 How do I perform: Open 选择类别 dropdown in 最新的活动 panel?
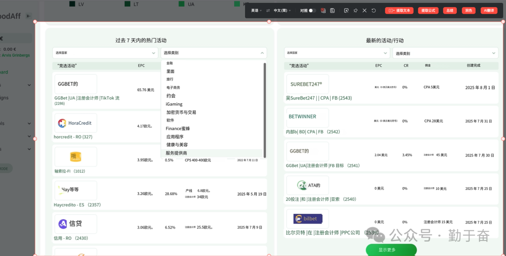[446, 53]
